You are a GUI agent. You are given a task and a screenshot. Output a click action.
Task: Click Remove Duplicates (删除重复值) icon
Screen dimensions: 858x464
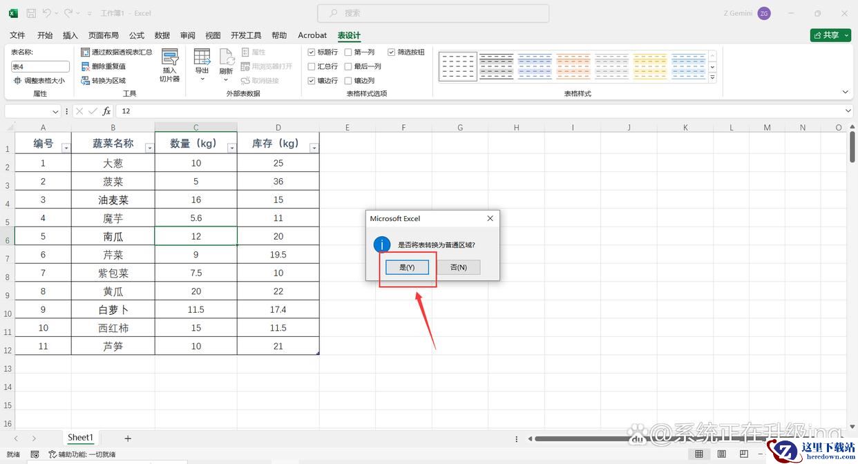pyautogui.click(x=86, y=66)
